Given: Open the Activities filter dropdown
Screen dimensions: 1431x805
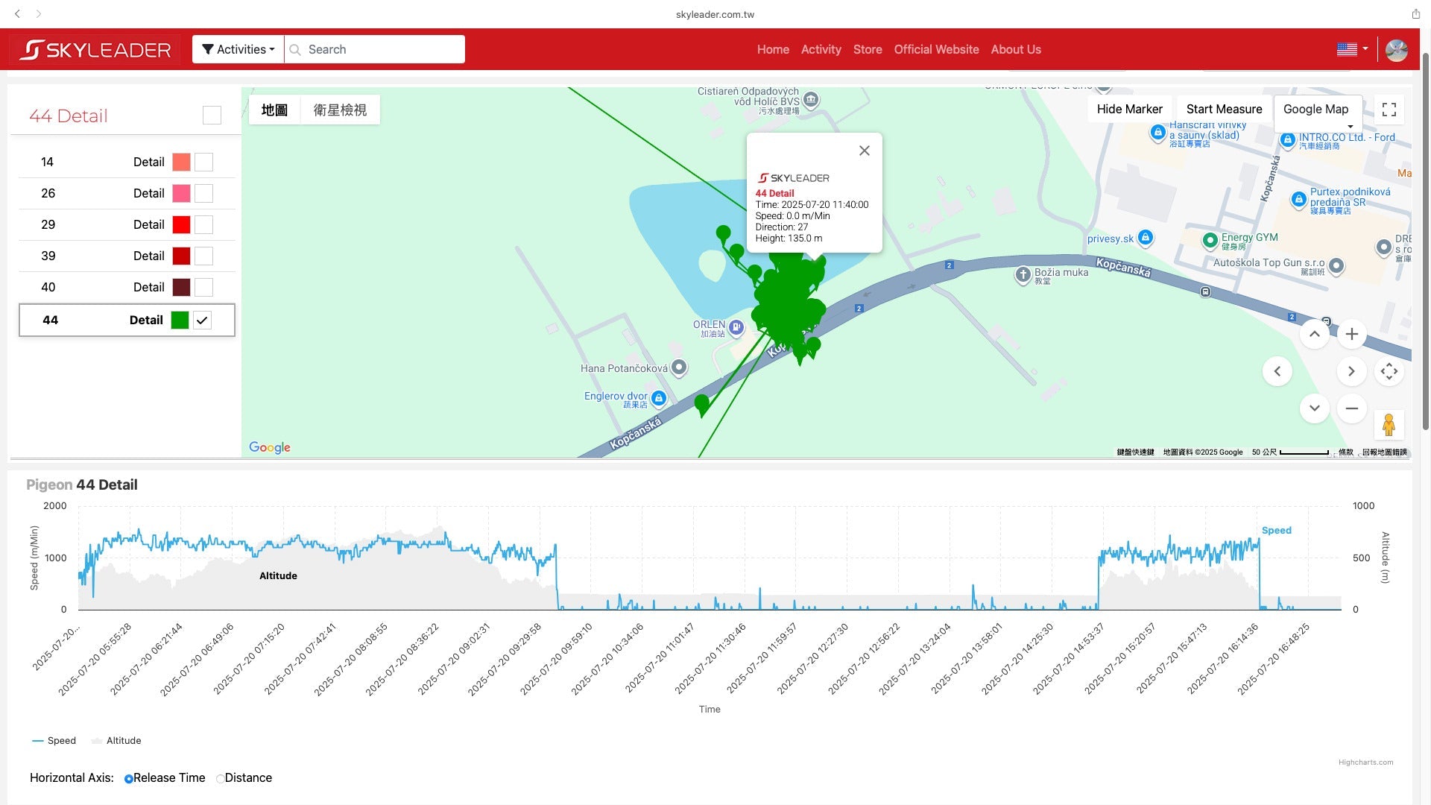Looking at the screenshot, I should 238,49.
